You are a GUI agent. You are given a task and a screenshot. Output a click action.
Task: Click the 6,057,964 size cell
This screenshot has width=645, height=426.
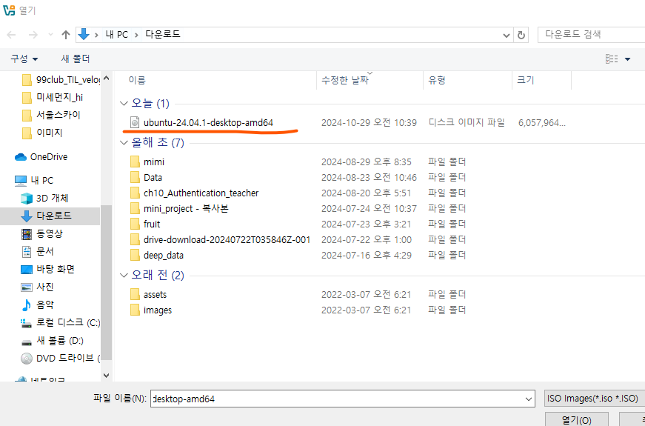[x=542, y=123]
